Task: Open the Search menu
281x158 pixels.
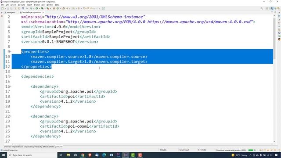Action: (x=29, y=5)
